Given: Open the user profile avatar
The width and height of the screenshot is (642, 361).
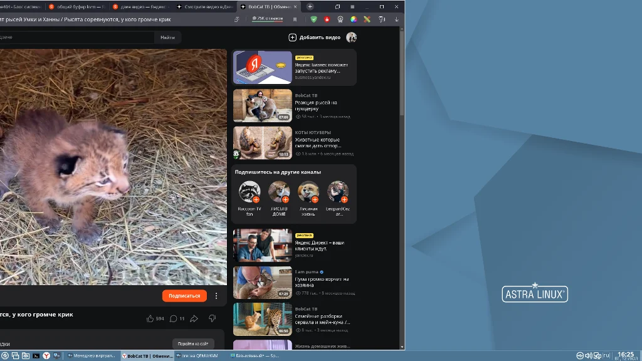Looking at the screenshot, I should 351,37.
